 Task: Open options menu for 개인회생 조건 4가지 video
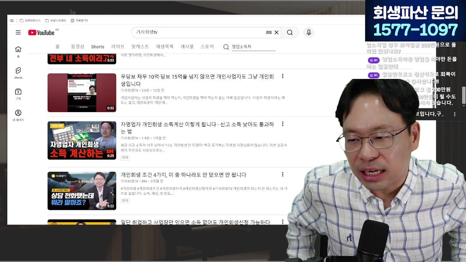coord(283,174)
